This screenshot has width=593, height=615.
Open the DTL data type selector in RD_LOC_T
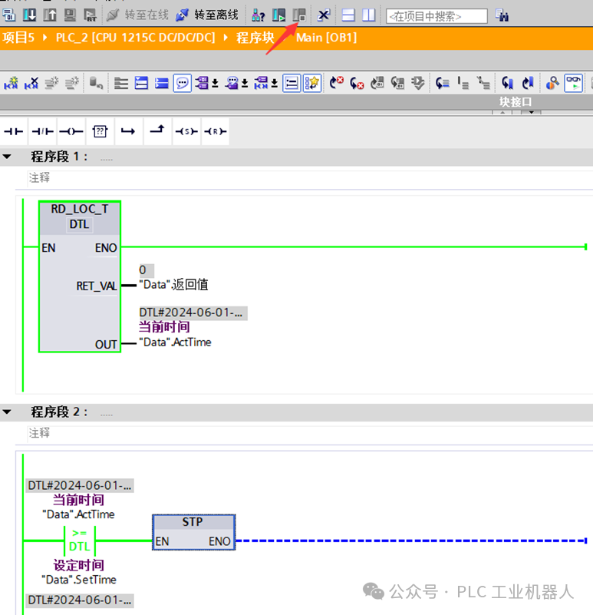pos(80,224)
